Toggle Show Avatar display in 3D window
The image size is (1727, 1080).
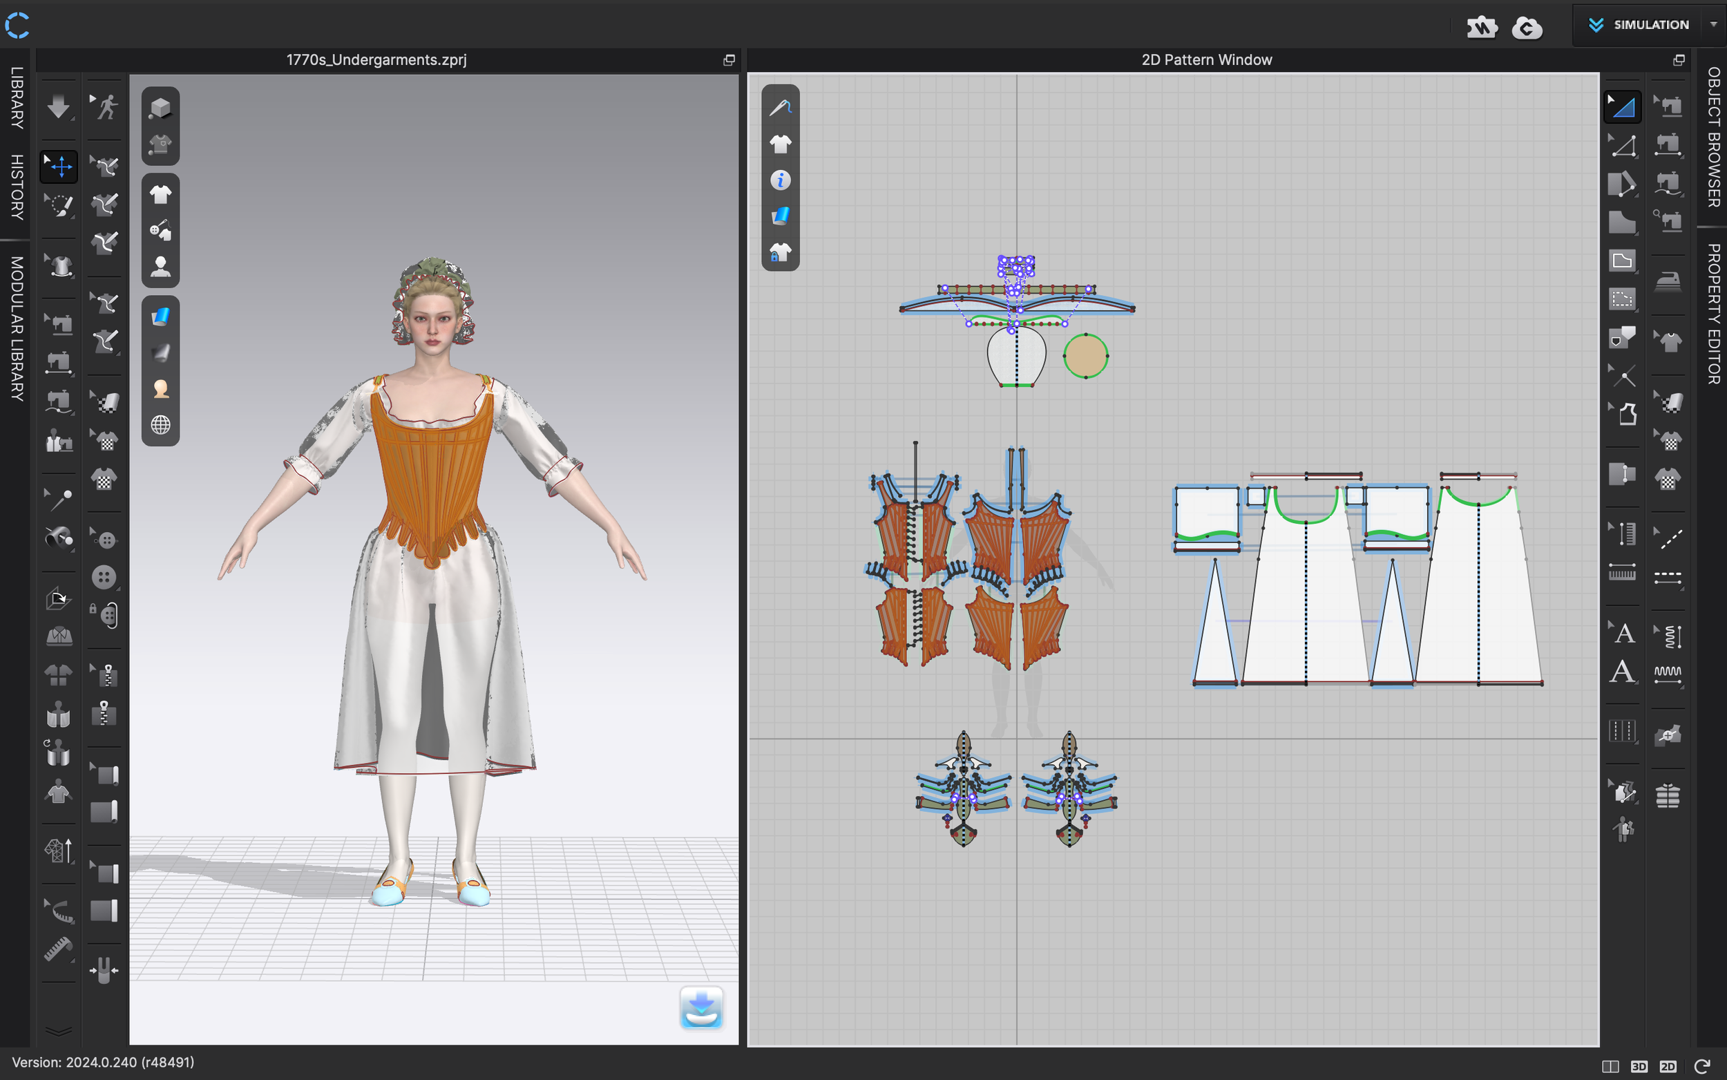coord(161,267)
